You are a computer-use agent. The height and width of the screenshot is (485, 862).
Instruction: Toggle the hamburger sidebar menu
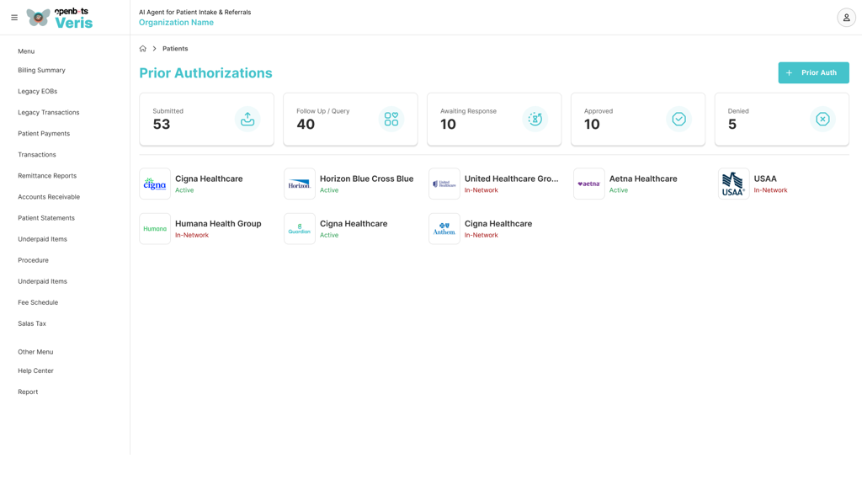coord(14,18)
